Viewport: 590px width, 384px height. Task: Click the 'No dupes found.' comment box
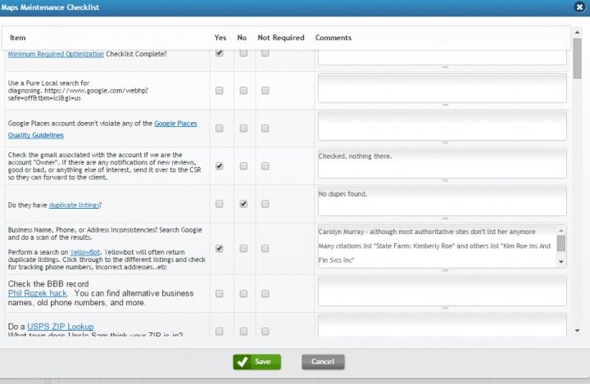[442, 201]
